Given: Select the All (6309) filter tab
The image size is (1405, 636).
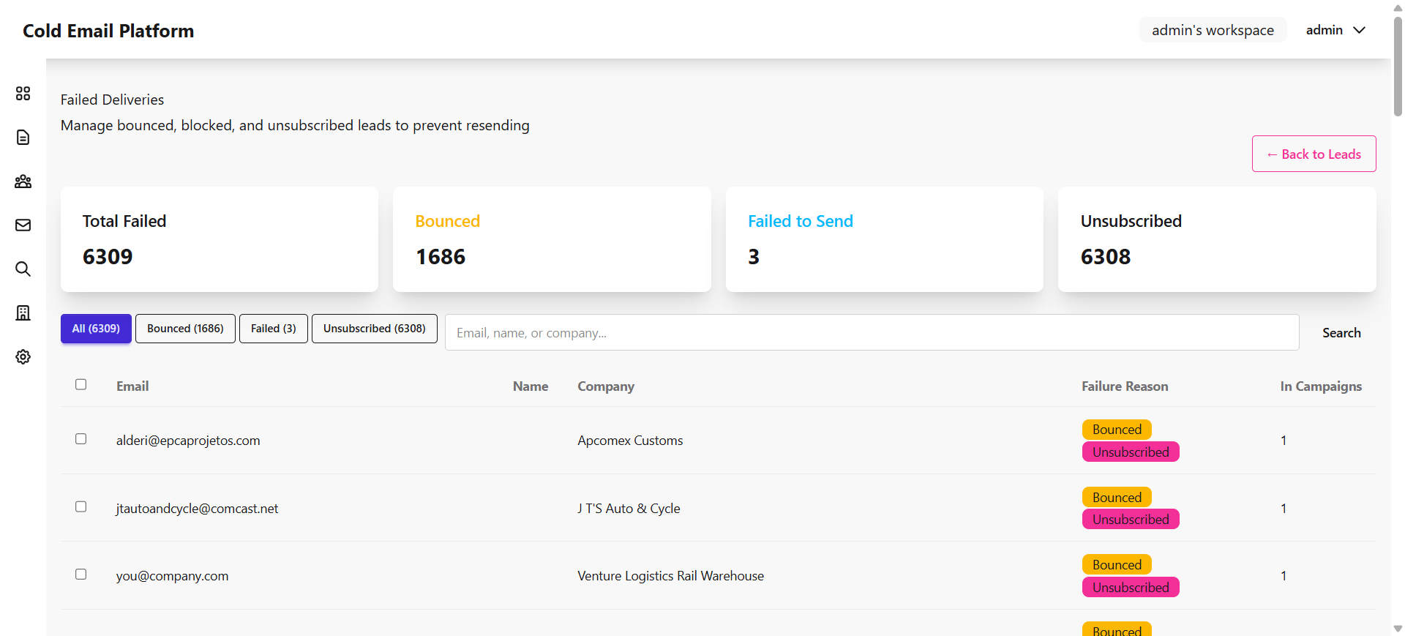Looking at the screenshot, I should 96,329.
